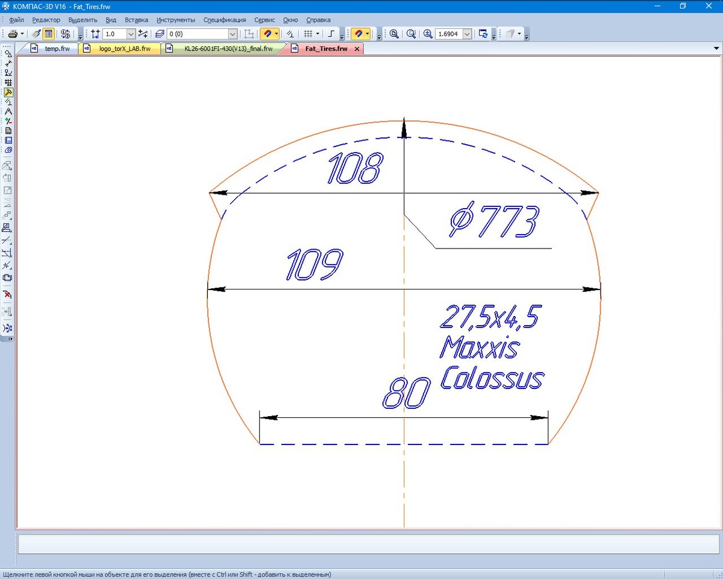Click the empty message panel below the drawing

point(369,543)
